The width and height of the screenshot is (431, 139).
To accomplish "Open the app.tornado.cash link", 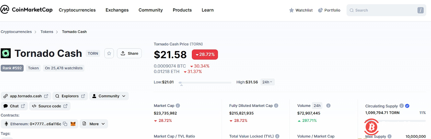I will pos(26,96).
